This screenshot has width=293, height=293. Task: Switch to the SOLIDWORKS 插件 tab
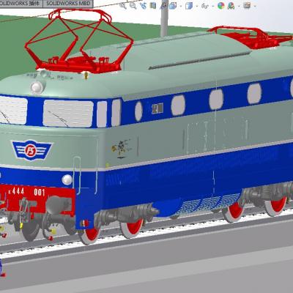21,4
